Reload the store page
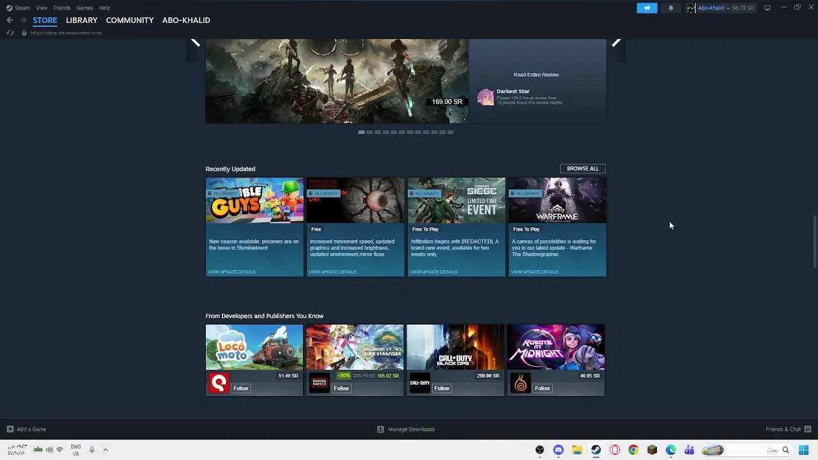The height and width of the screenshot is (460, 818). tap(10, 33)
